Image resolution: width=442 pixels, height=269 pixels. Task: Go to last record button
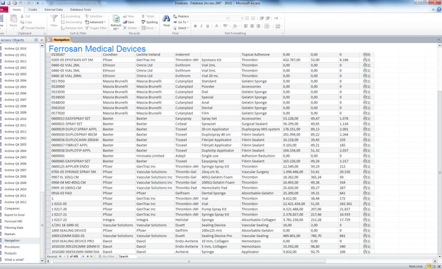pos(88,257)
